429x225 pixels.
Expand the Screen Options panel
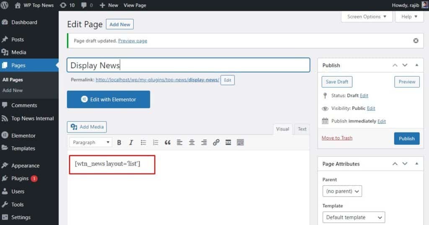pos(367,17)
